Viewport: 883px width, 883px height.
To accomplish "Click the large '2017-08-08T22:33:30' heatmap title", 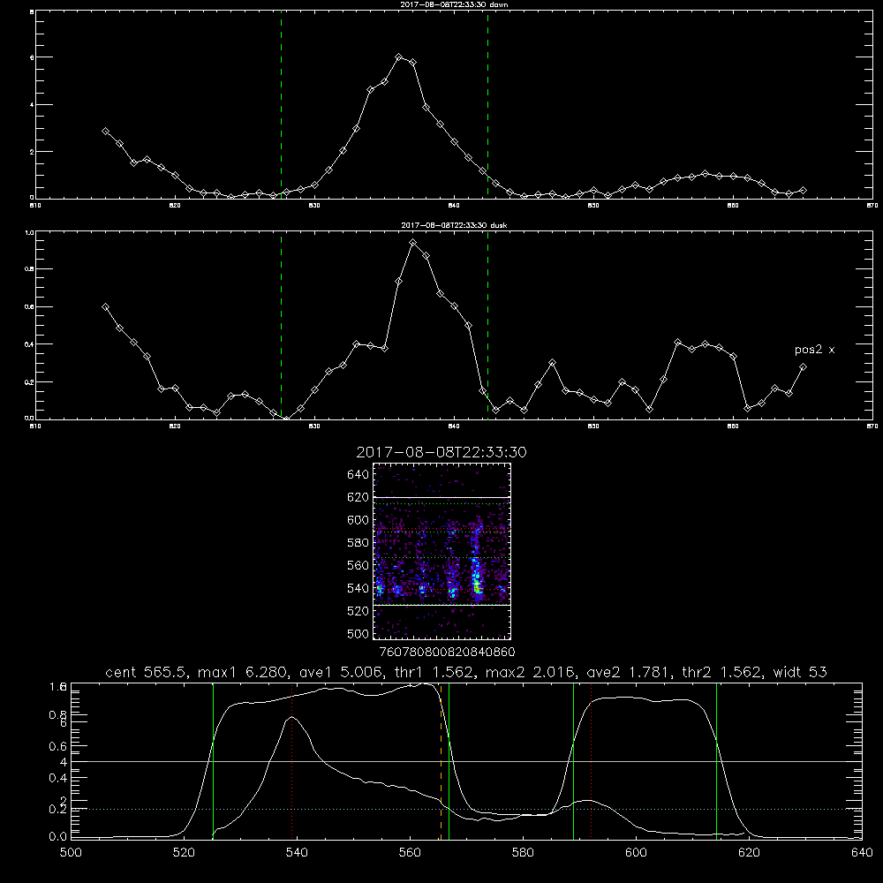I will click(x=441, y=452).
